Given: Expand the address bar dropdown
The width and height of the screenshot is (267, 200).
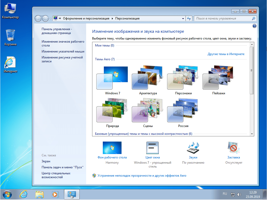Looking at the screenshot, I should pyautogui.click(x=183, y=18).
